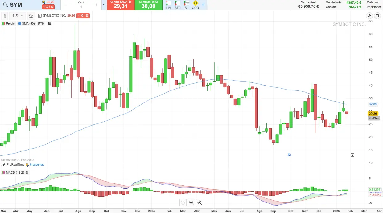Open the indicators chart icon next to timeframe
This screenshot has height=213, width=383.
(x=31, y=16)
